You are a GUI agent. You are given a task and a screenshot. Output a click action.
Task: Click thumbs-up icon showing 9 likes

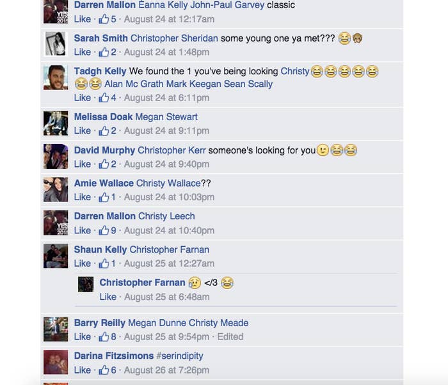click(104, 230)
